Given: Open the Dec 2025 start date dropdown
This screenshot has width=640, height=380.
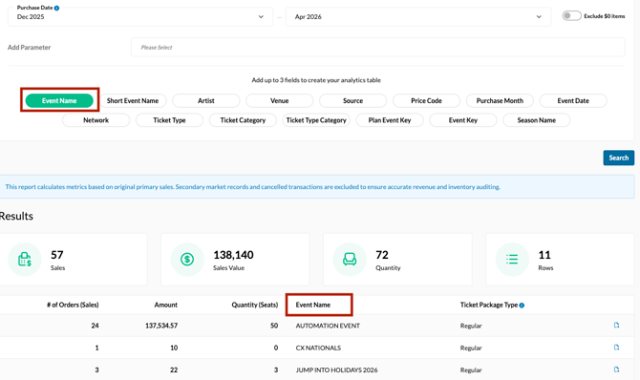Looking at the screenshot, I should 140,17.
